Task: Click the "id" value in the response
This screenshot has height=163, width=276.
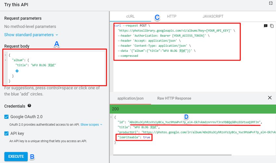Action: pyautogui.click(x=195, y=122)
